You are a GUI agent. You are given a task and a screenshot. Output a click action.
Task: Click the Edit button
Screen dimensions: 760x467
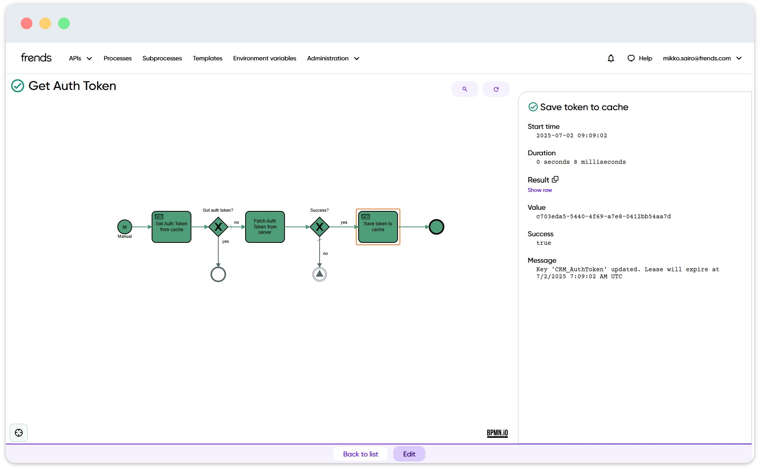pos(409,454)
